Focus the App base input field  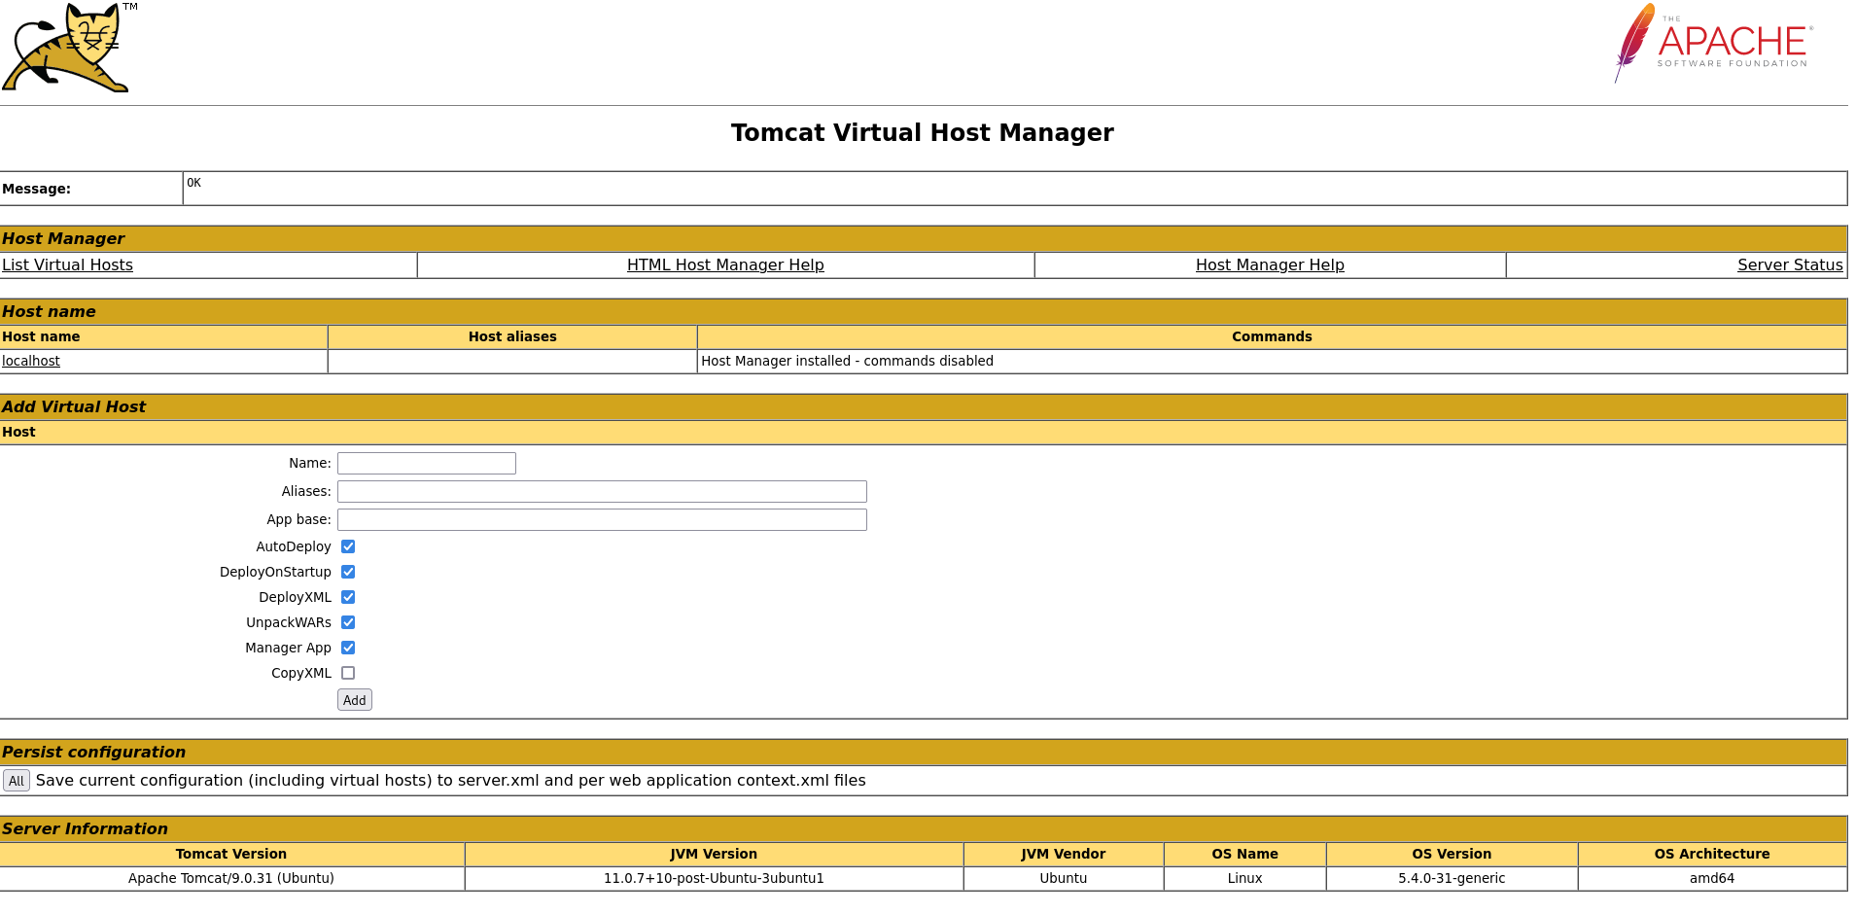coord(602,520)
